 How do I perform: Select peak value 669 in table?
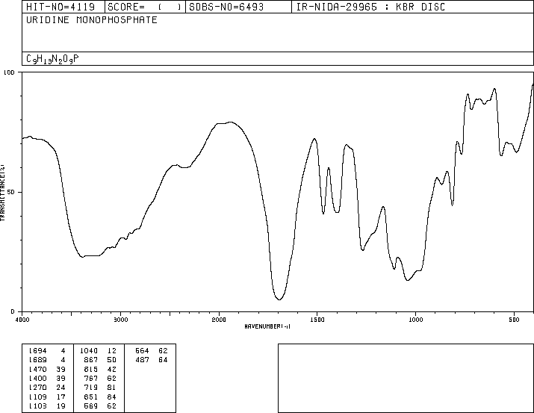(x=91, y=406)
